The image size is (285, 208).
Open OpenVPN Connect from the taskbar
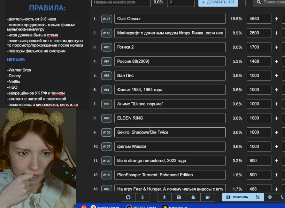click(x=105, y=207)
